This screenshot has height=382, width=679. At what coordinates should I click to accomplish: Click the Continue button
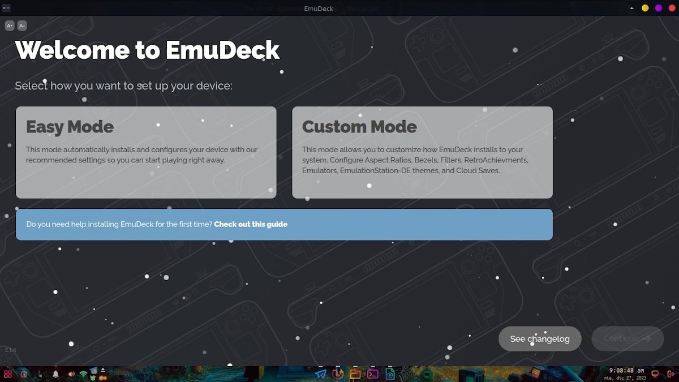pos(628,338)
